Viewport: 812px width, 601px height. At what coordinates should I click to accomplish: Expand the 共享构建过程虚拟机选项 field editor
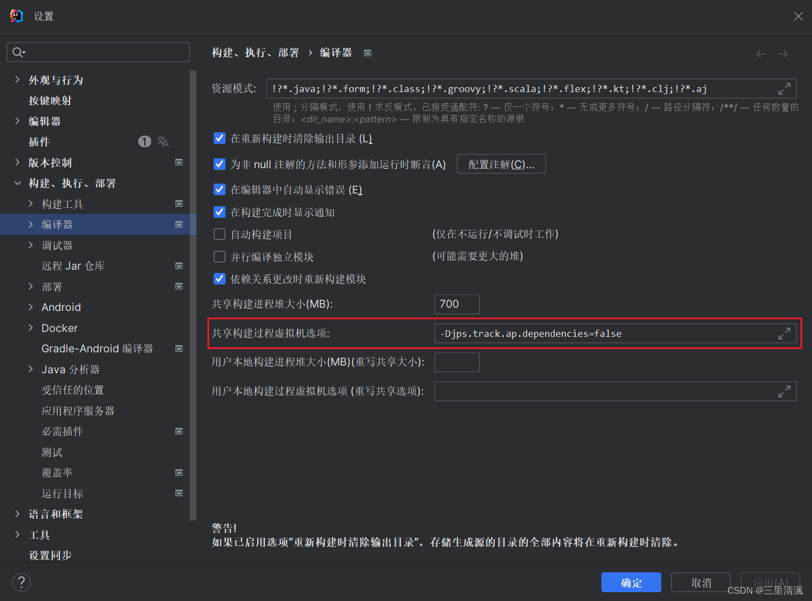pos(784,334)
